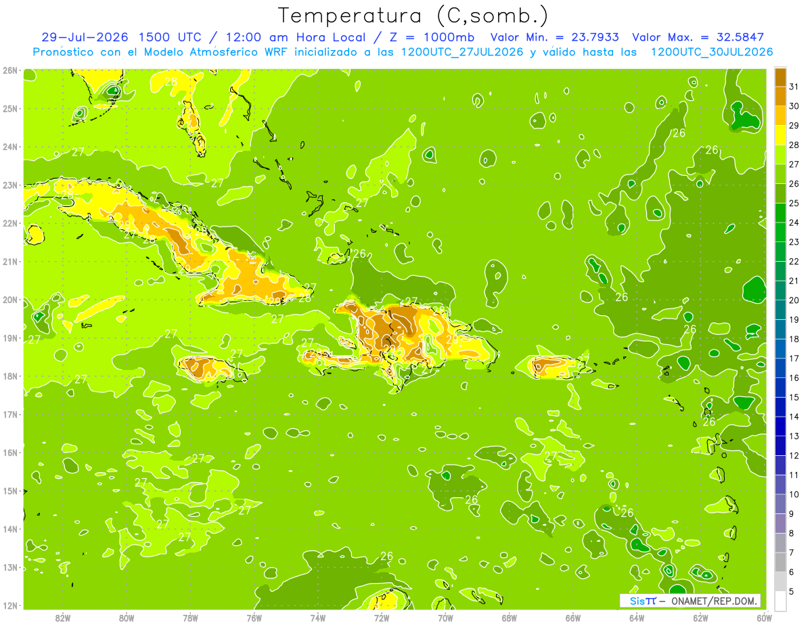Click the title 'Temperatura (C,somb.)'

coord(413,16)
